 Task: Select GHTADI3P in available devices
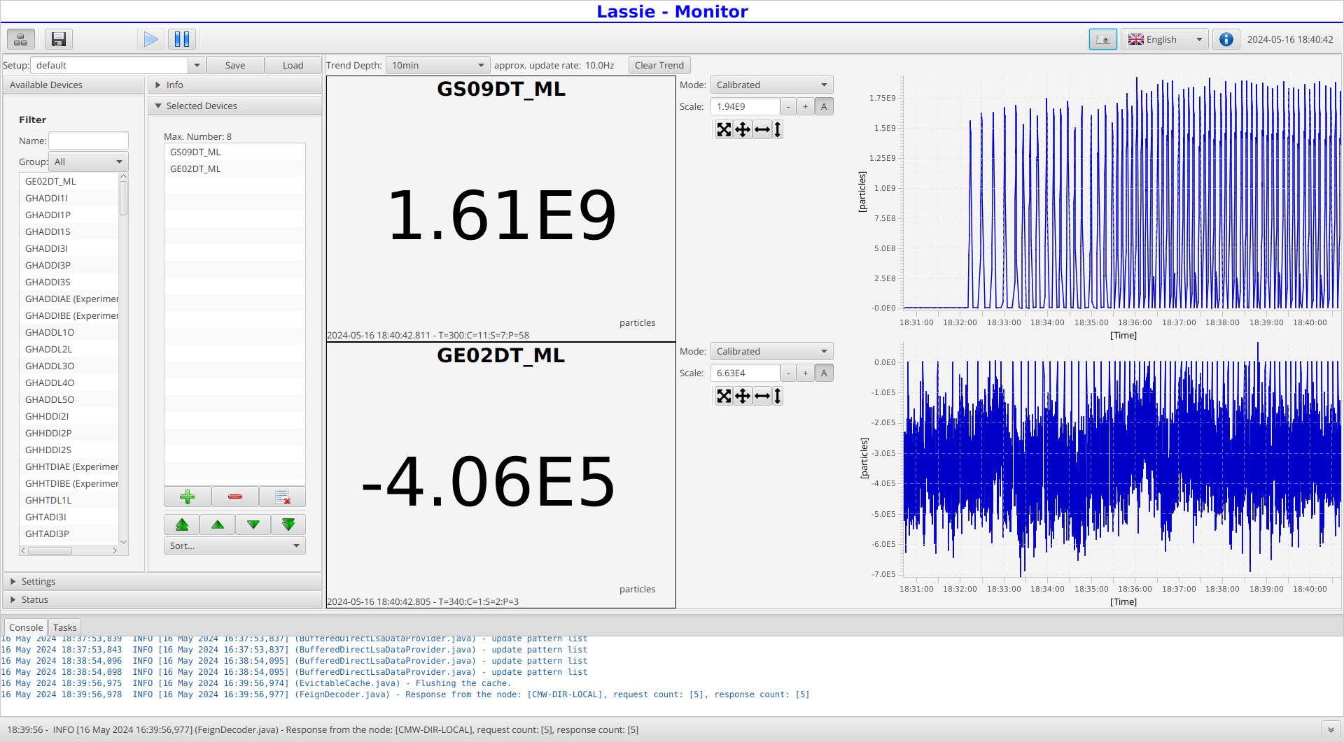click(69, 534)
